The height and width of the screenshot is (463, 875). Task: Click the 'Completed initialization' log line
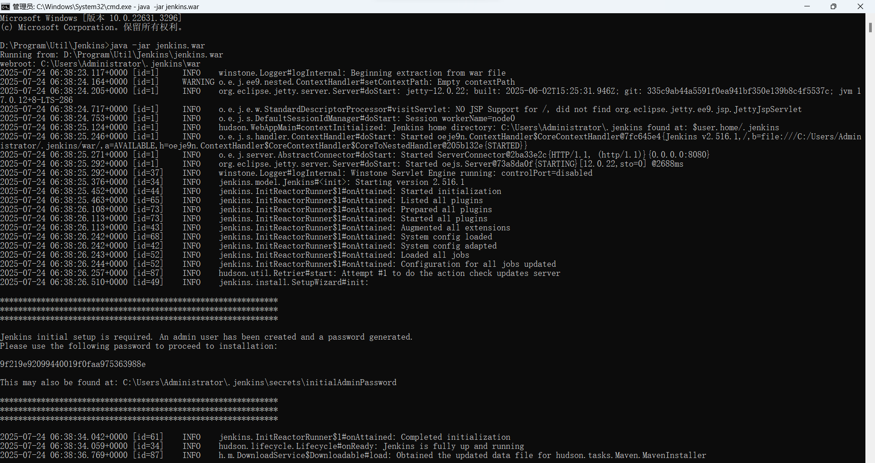coord(255,437)
